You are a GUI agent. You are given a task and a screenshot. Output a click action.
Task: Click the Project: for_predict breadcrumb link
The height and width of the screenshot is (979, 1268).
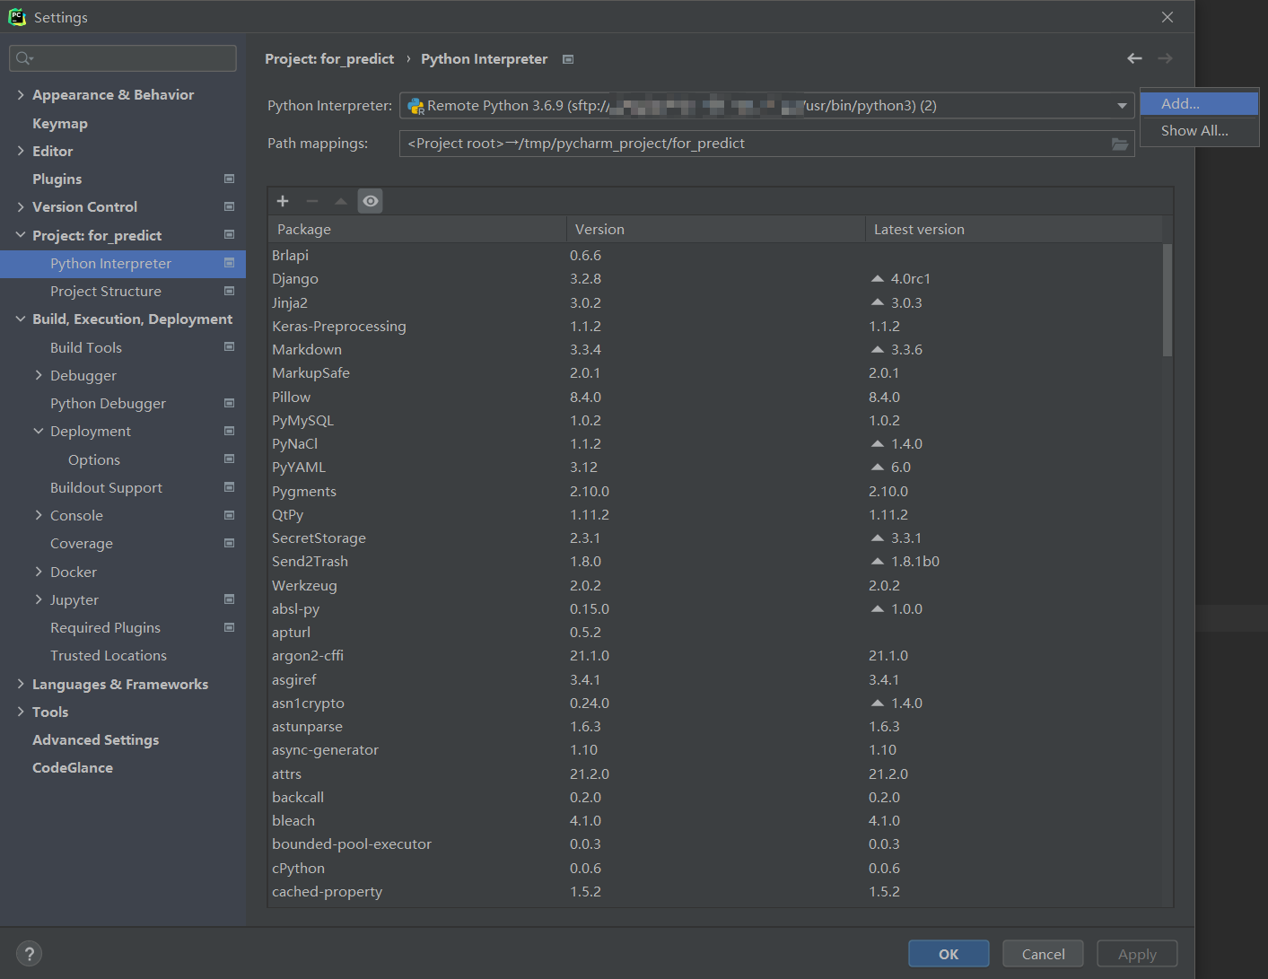point(329,59)
